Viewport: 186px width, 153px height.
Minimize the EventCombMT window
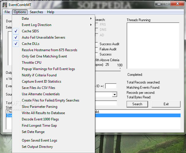pyautogui.click(x=159, y=4)
